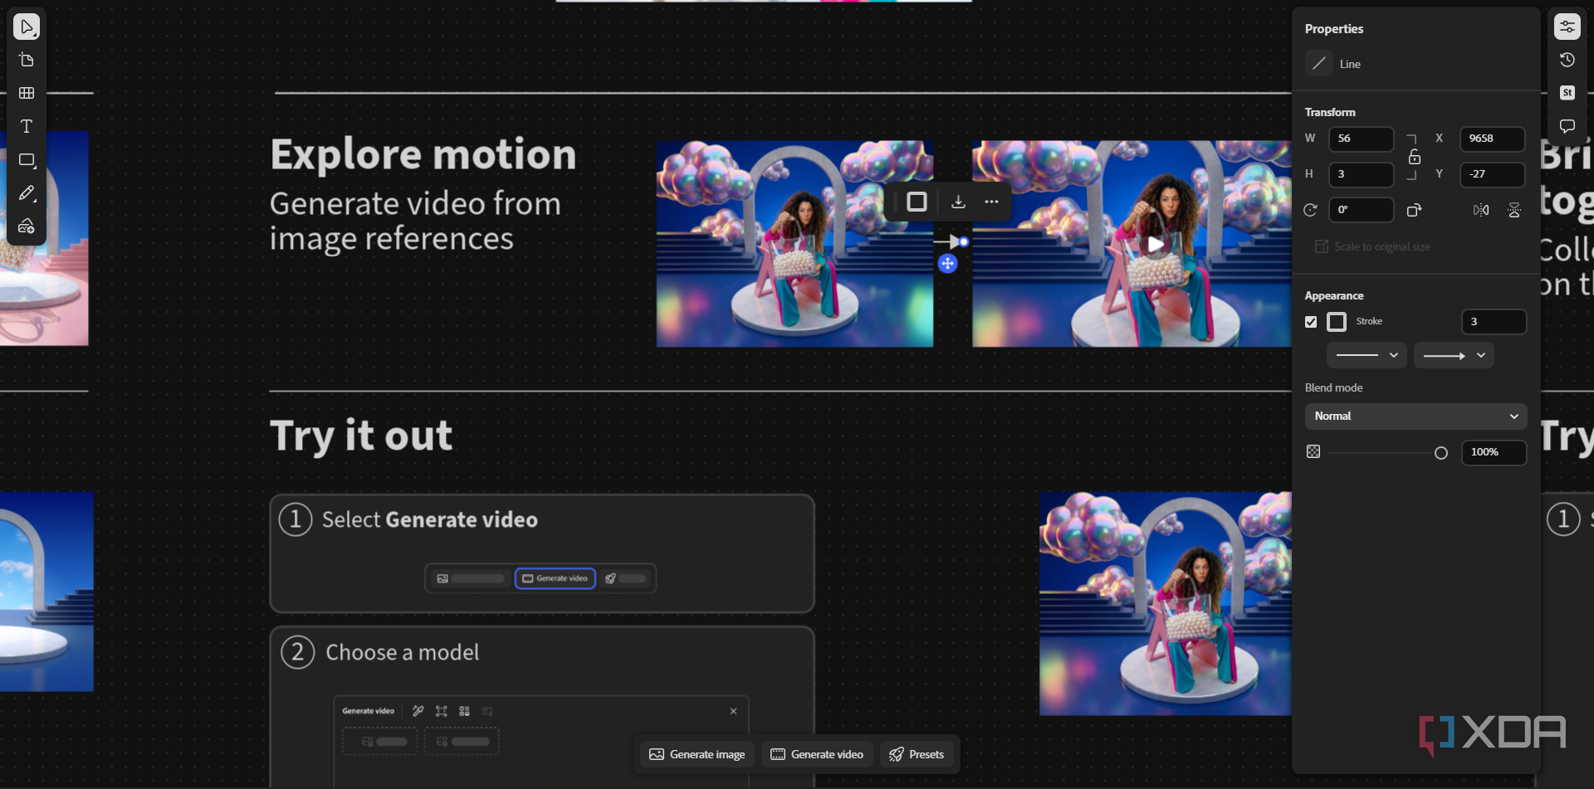
Task: Click the Explore motion heading
Action: [423, 154]
